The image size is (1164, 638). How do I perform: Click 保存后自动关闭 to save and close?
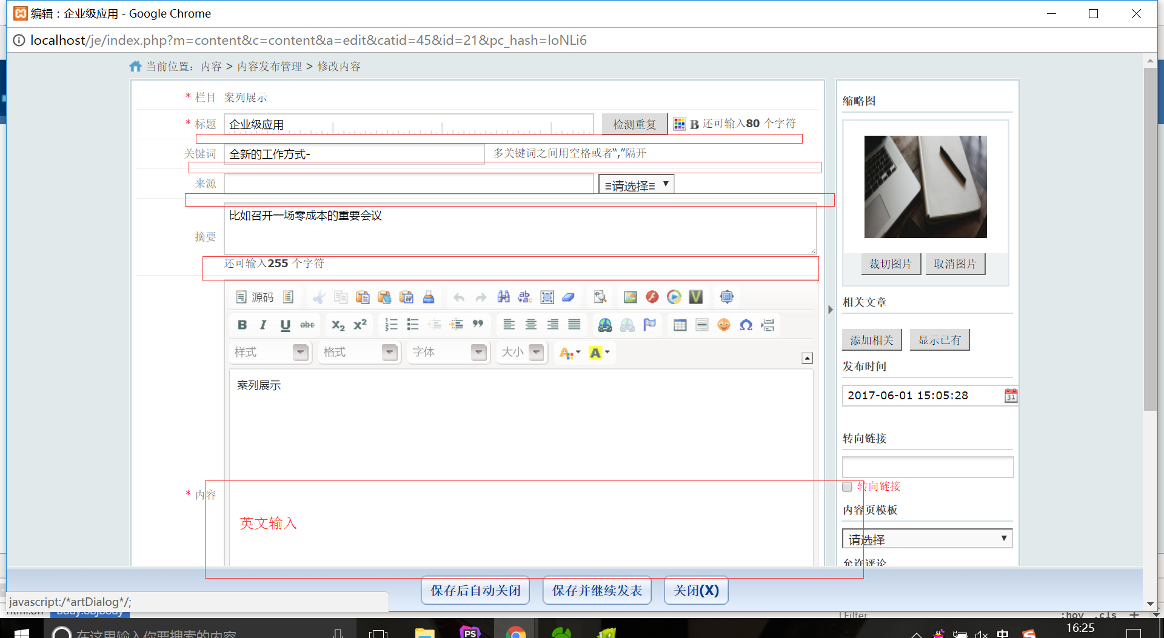pyautogui.click(x=475, y=590)
